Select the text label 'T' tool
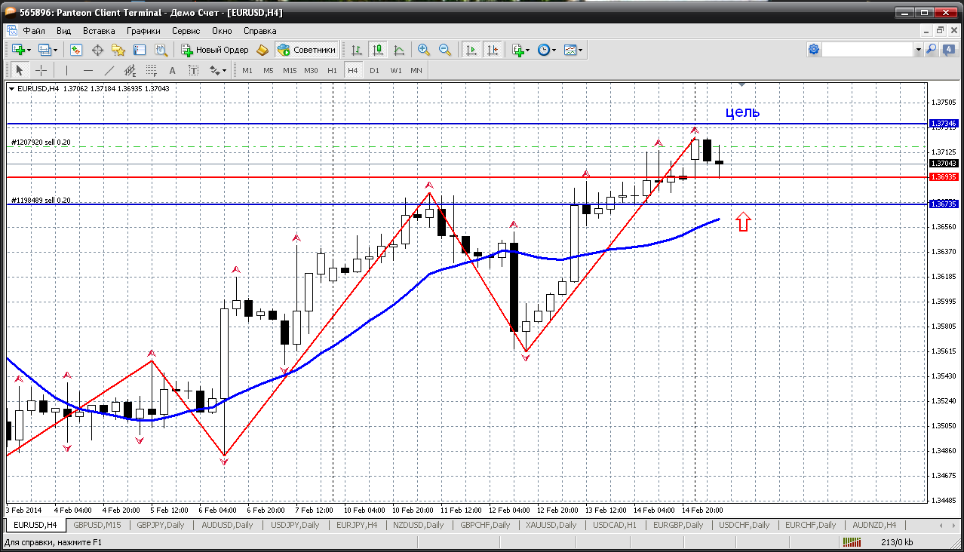 click(193, 70)
